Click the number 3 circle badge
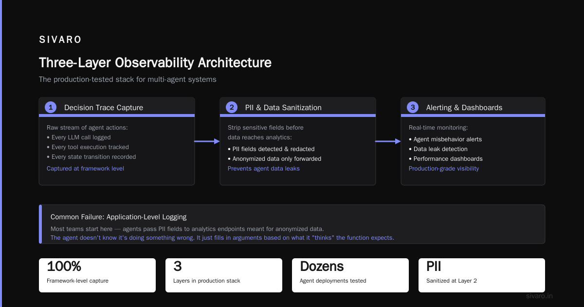The height and width of the screenshot is (307, 584). tap(413, 107)
